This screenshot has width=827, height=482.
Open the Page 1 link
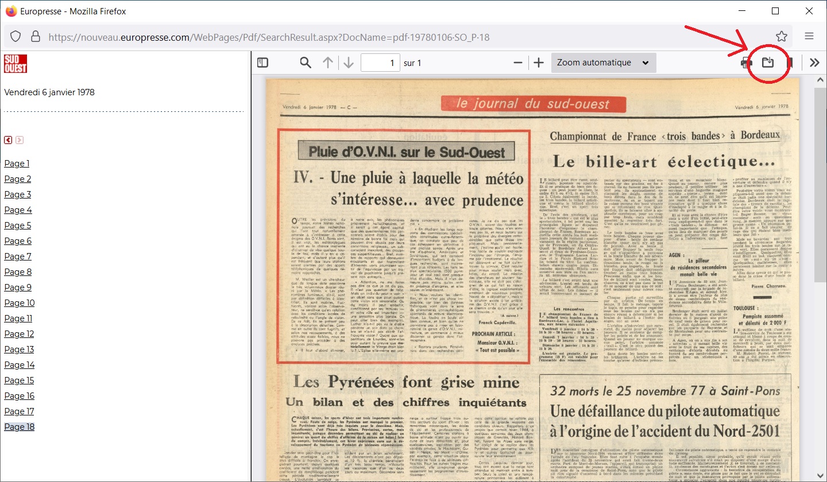tap(17, 164)
